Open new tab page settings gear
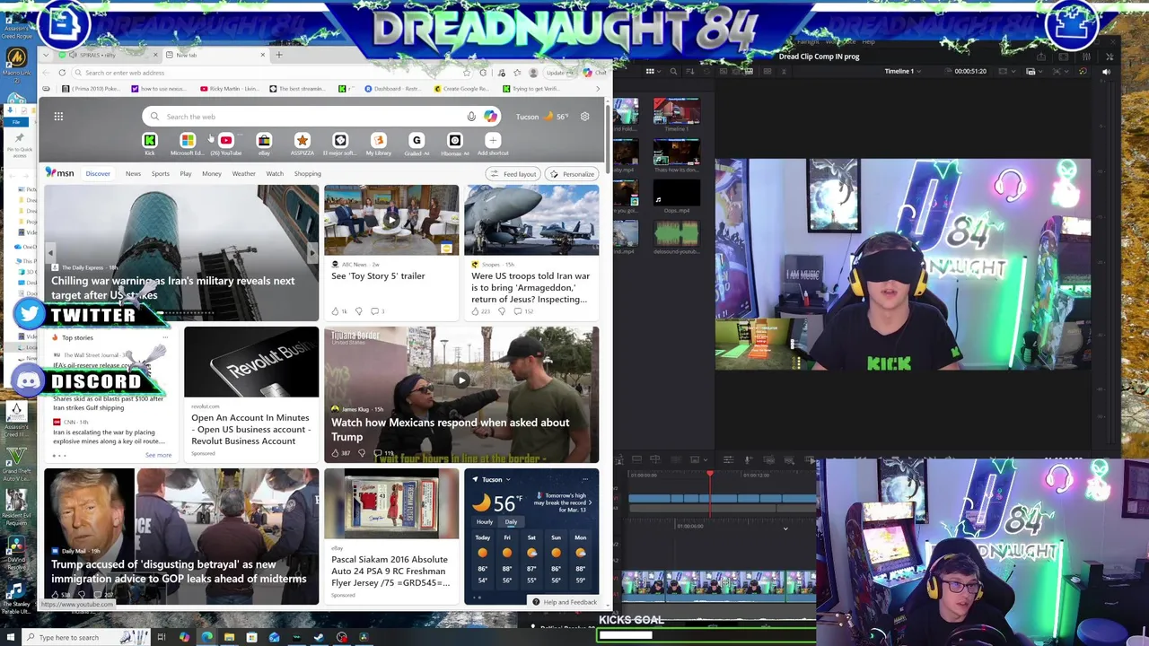 point(584,117)
